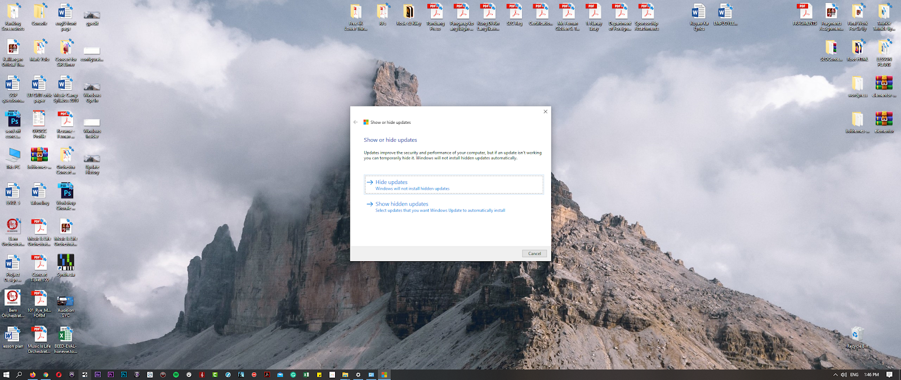Select the Department of Foreign PDF
Screen dimensions: 901x380
(x=620, y=17)
